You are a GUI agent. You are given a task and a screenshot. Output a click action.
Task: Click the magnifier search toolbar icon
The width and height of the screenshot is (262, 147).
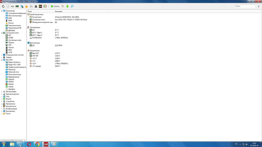coord(72,6)
